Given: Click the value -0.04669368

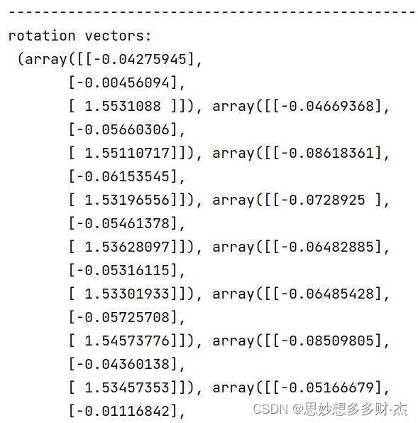Looking at the screenshot, I should pos(328,107).
